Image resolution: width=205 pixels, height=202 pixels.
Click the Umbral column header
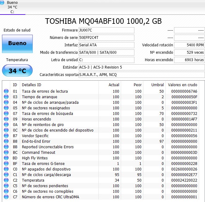[x=155, y=85]
